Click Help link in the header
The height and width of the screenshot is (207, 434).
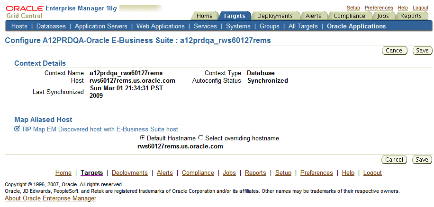click(x=403, y=8)
